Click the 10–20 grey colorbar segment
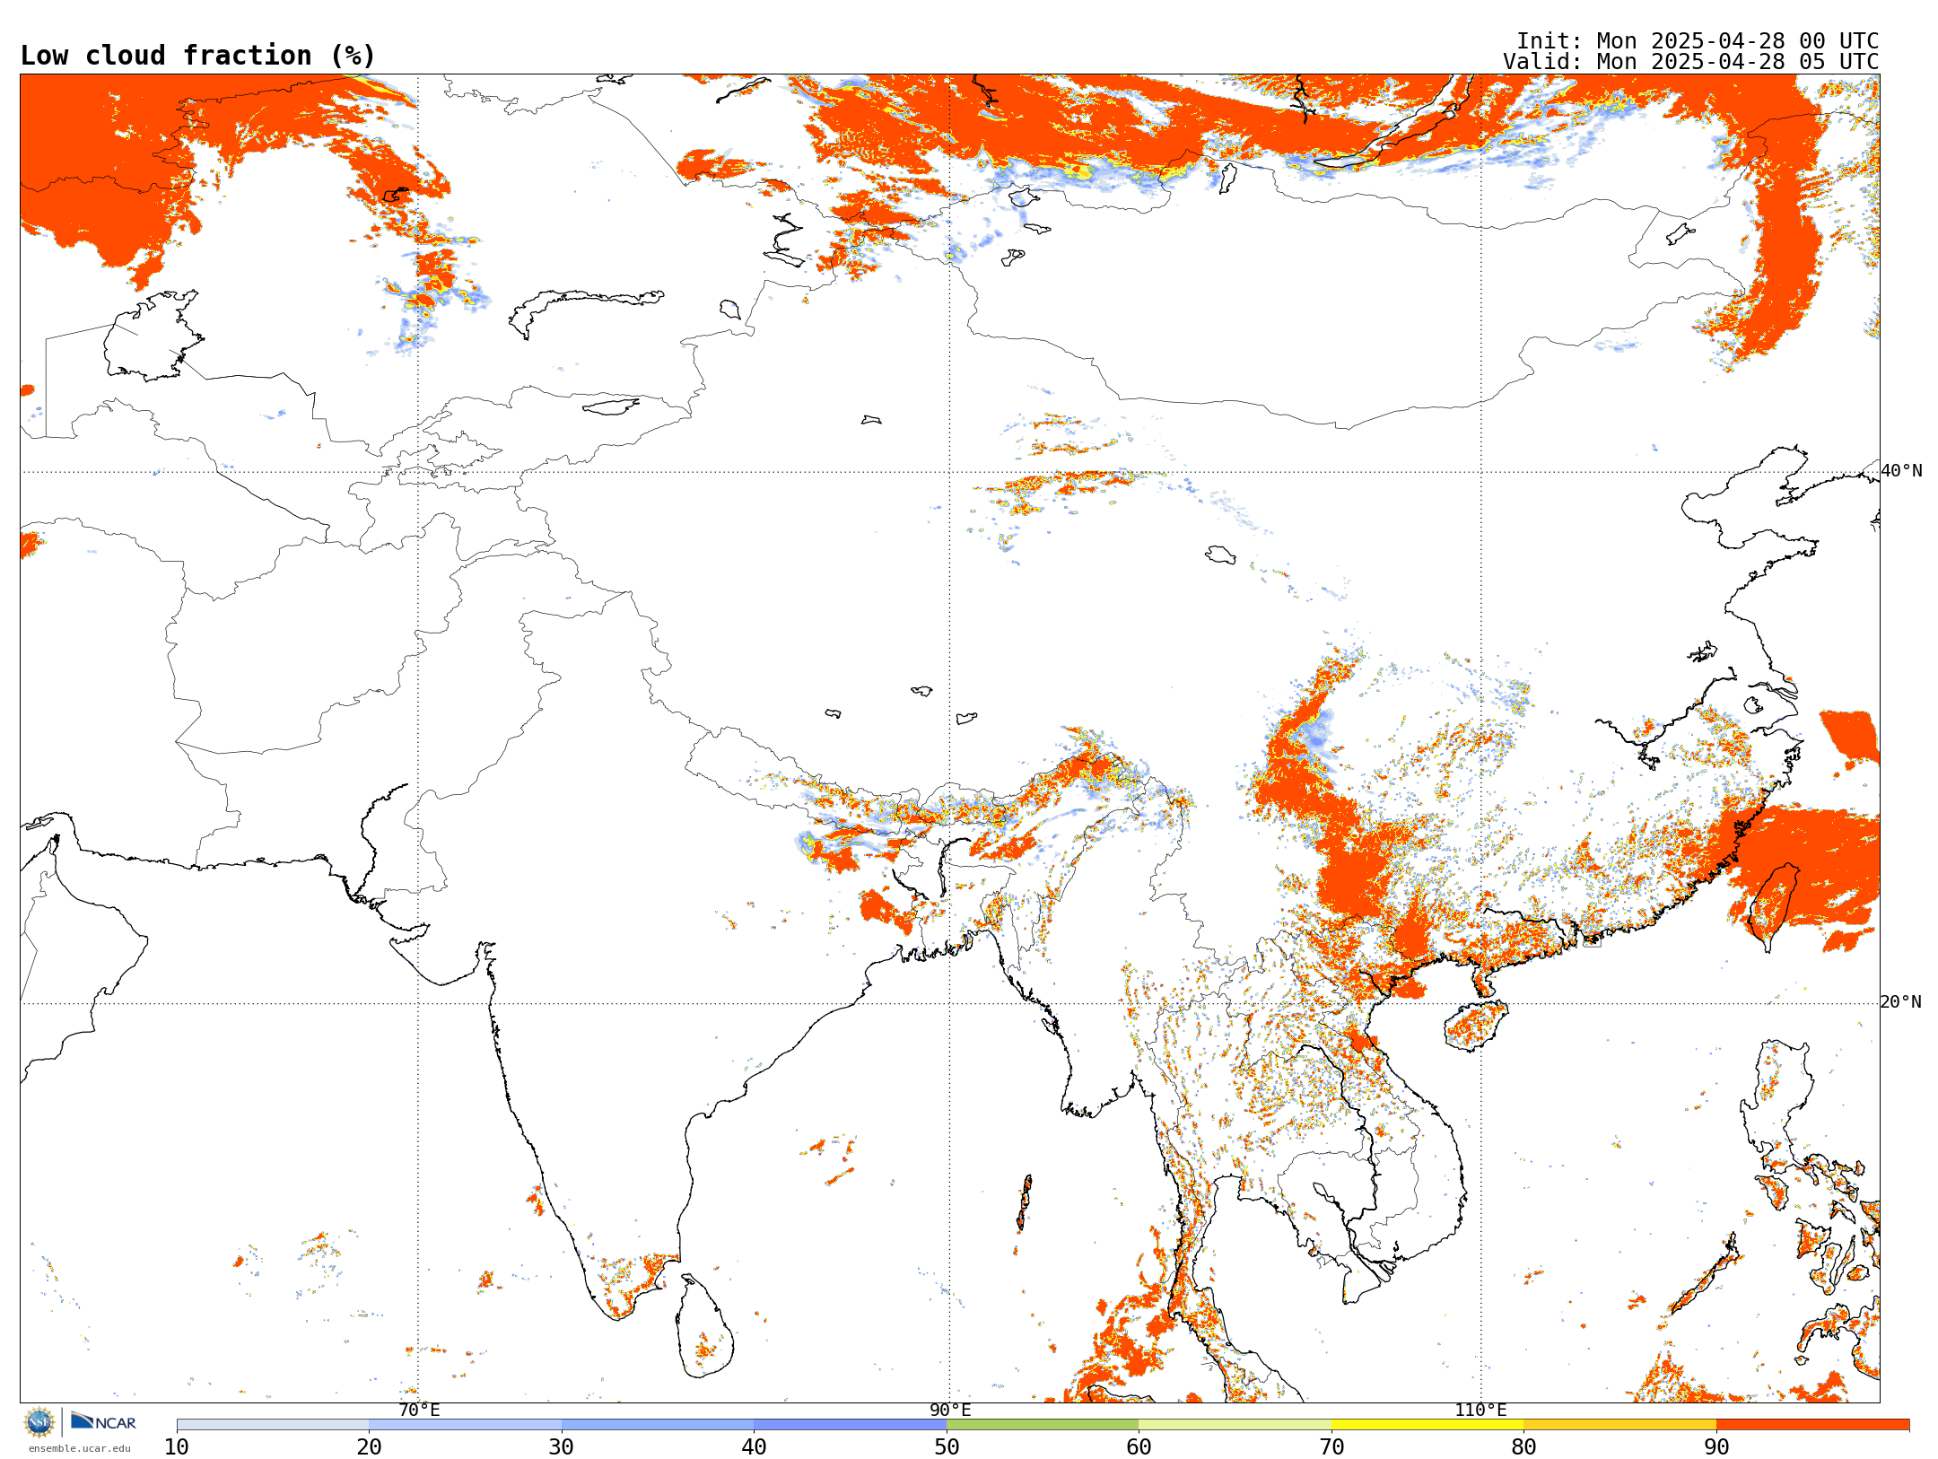Screen dimensions: 1938x1459 click(273, 1425)
